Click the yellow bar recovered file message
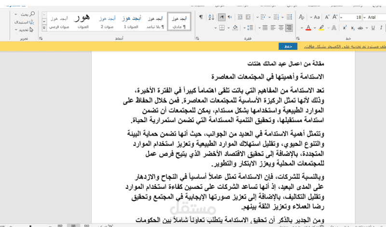The image size is (386, 227). click(x=345, y=46)
